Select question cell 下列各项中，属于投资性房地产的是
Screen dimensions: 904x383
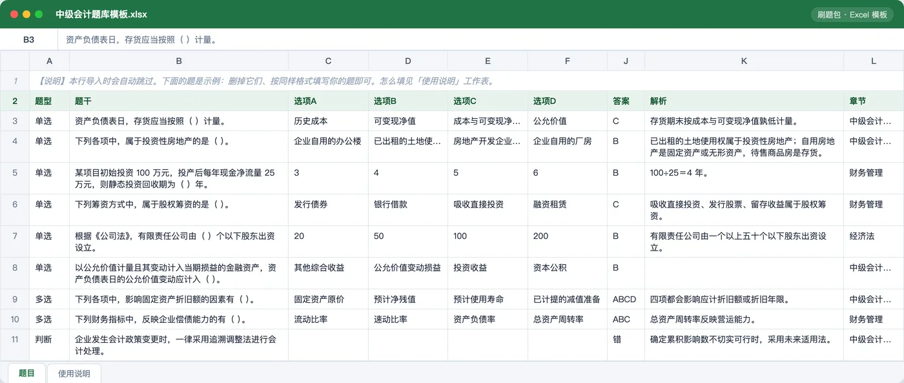click(179, 147)
